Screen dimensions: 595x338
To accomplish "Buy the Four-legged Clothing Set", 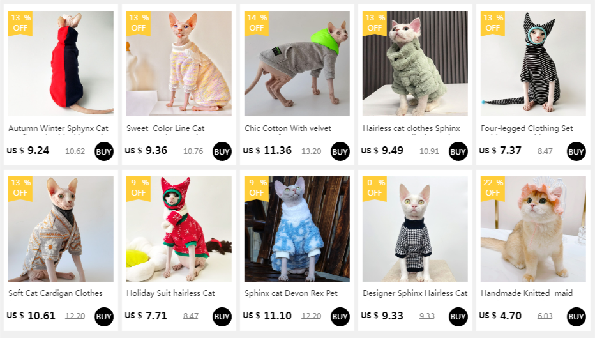I will (576, 151).
